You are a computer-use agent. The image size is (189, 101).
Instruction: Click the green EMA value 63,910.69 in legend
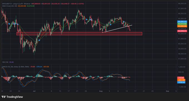31,6
